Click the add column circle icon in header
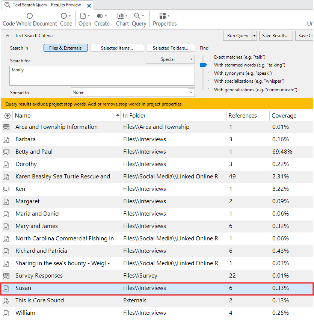This screenshot has width=314, height=320. (x=8, y=116)
